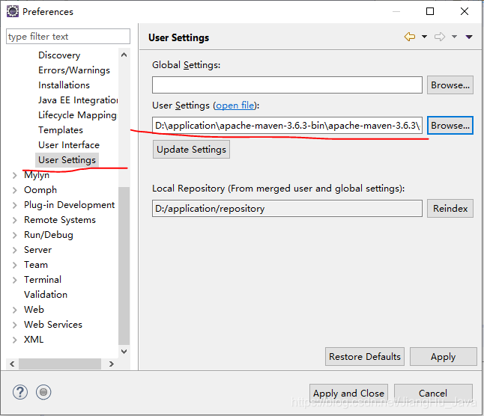This screenshot has width=484, height=416.
Task: Click Apply and Close button
Action: coord(348,394)
